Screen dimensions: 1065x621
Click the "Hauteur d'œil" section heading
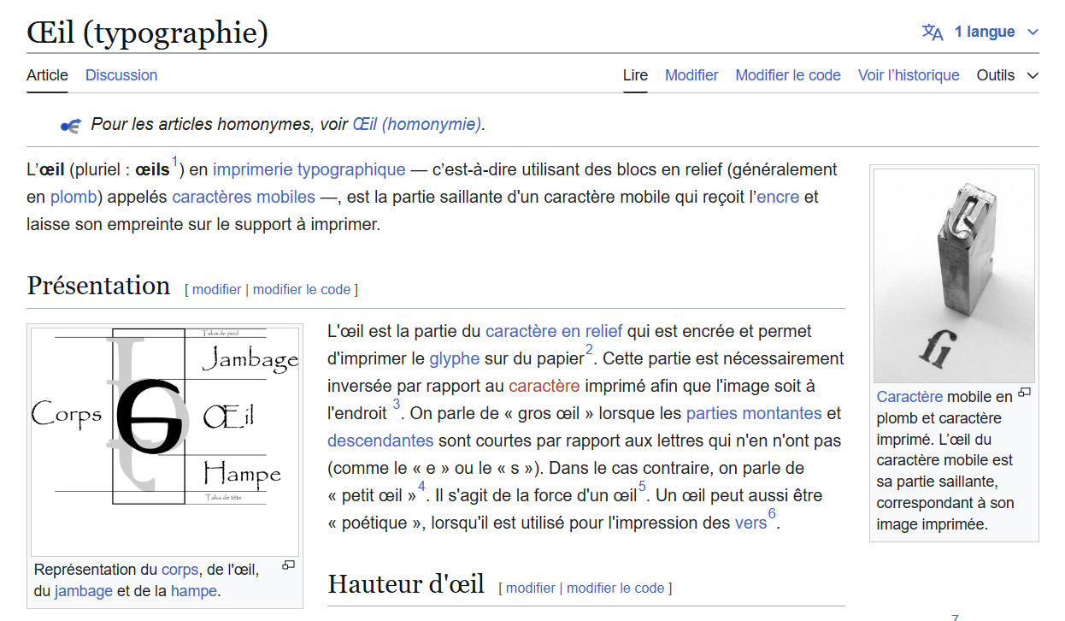406,585
